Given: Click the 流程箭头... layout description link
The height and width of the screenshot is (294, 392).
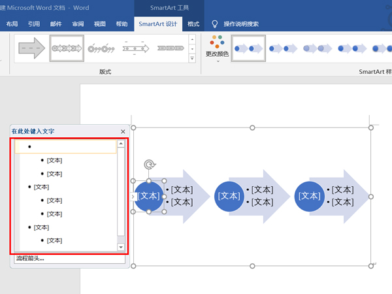Looking at the screenshot, I should coord(31,259).
